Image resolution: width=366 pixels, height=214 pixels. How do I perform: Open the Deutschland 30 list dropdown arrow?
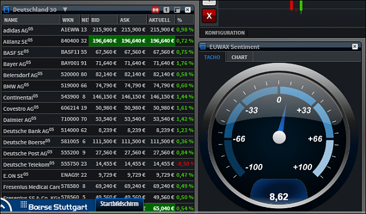tap(65, 9)
